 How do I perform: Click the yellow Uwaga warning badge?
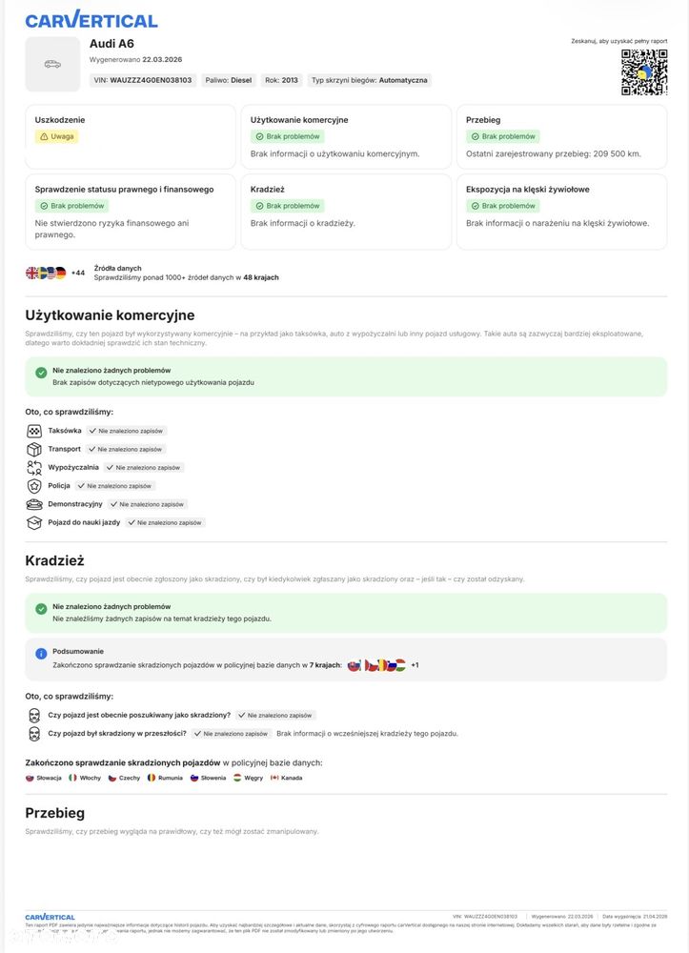pos(56,136)
